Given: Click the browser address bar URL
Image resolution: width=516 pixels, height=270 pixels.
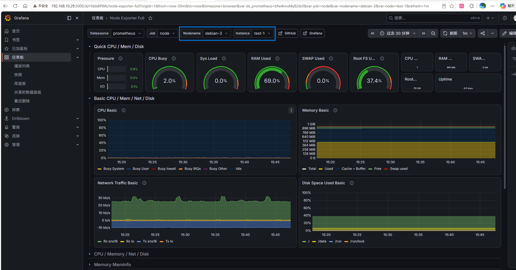Looking at the screenshot, I should pyautogui.click(x=240, y=6).
